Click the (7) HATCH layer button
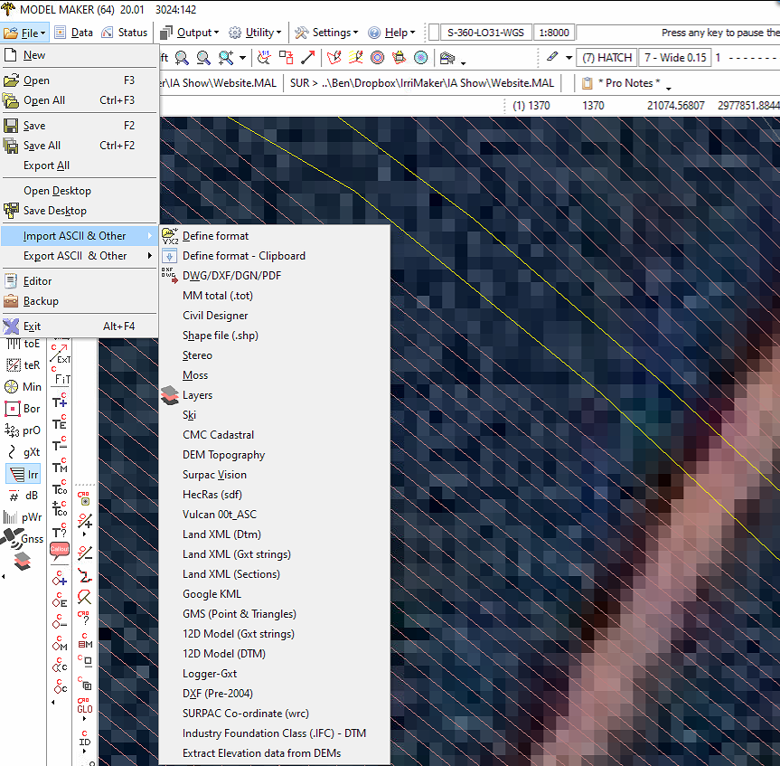 [606, 58]
